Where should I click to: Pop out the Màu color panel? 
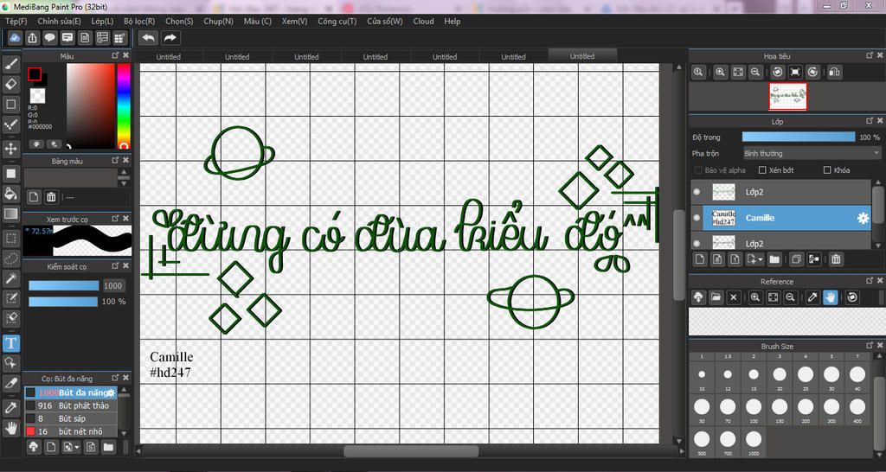click(x=115, y=55)
